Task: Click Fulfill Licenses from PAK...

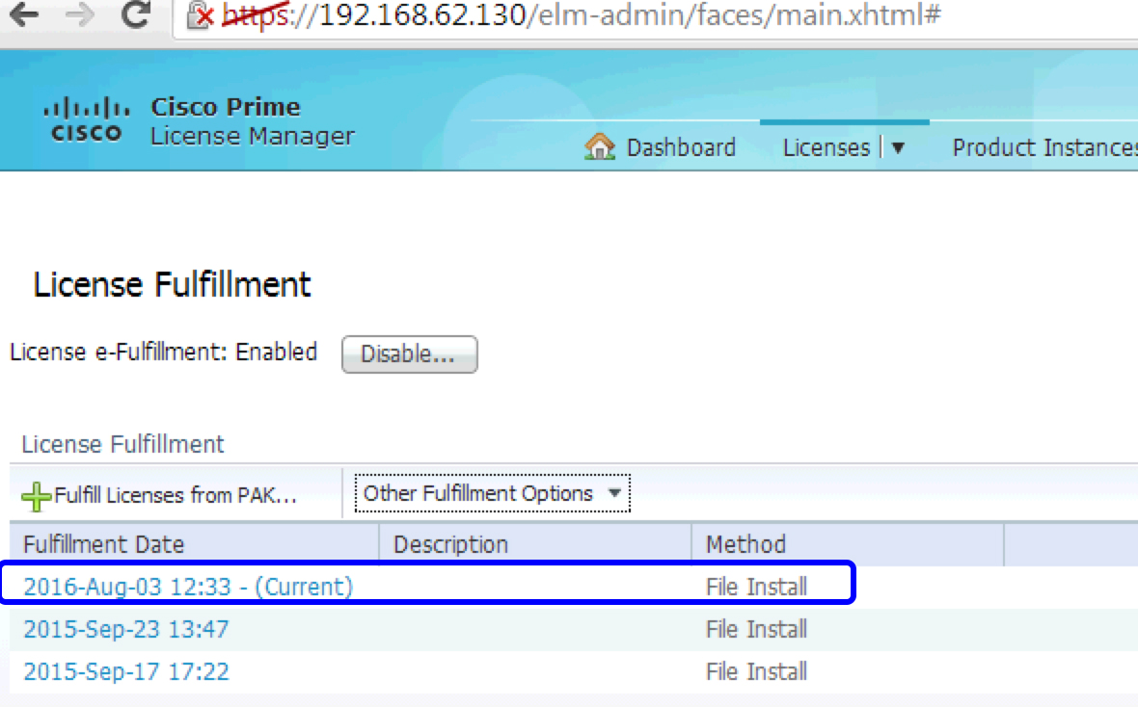Action: click(175, 495)
